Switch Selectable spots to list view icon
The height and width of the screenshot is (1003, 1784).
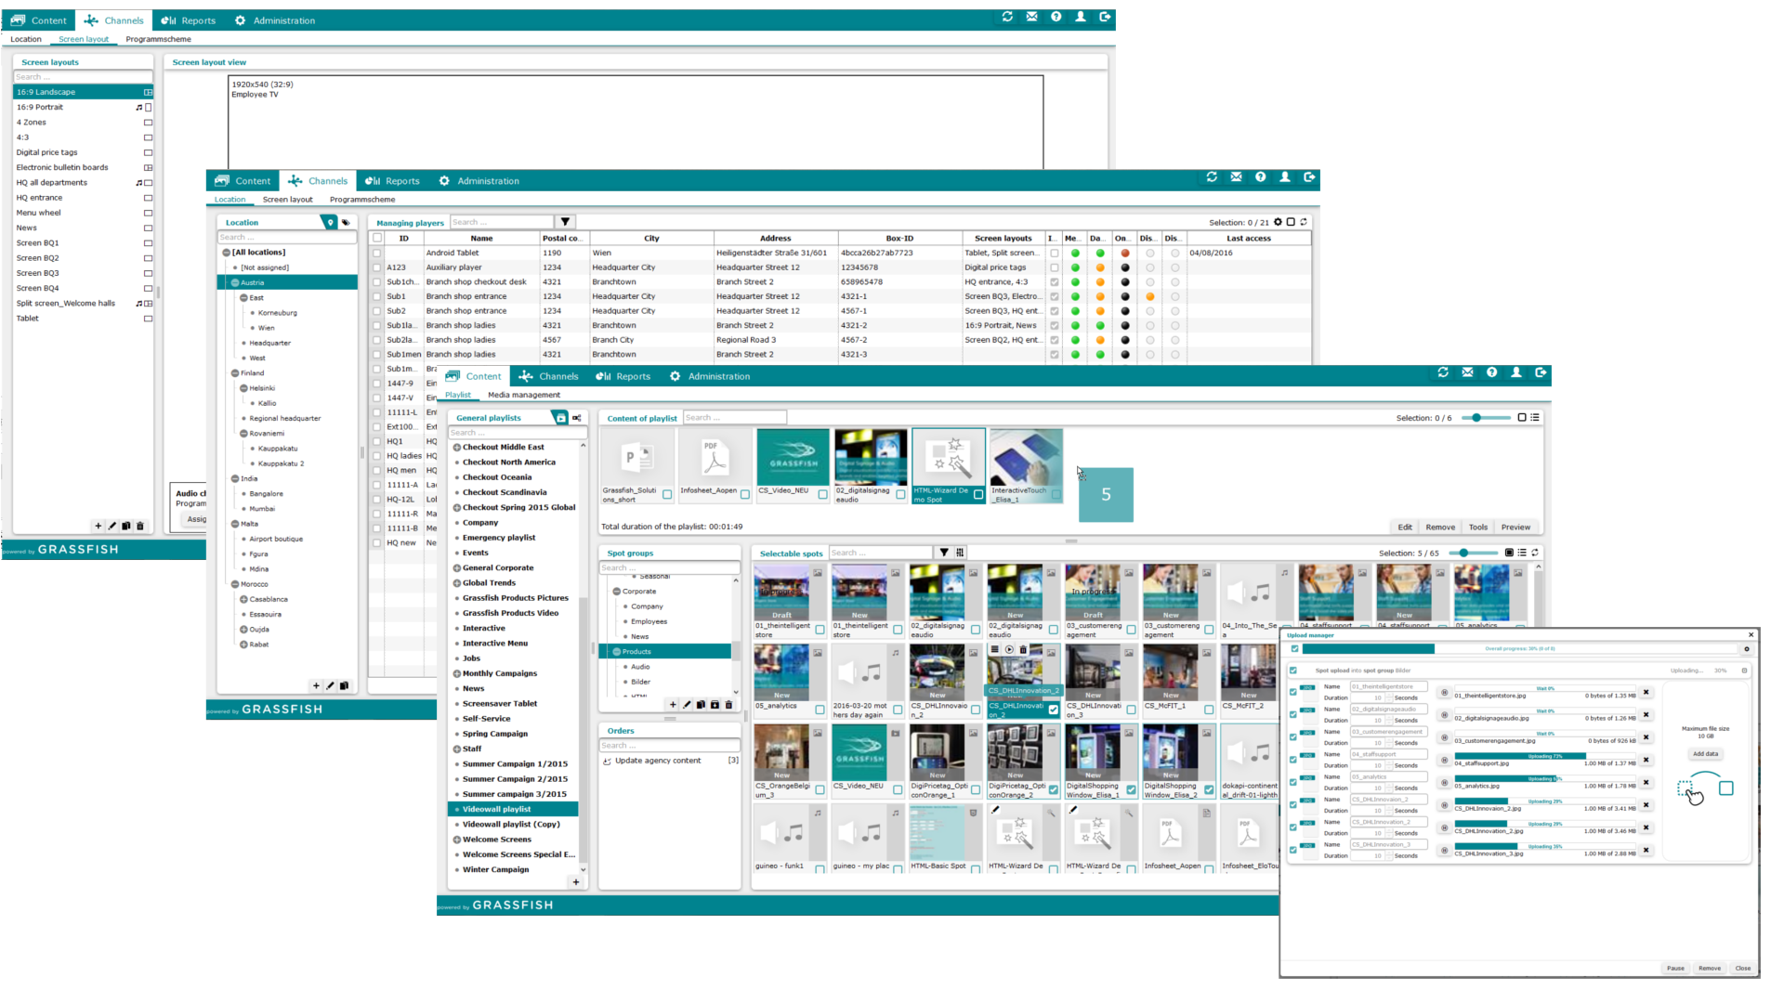click(1522, 553)
